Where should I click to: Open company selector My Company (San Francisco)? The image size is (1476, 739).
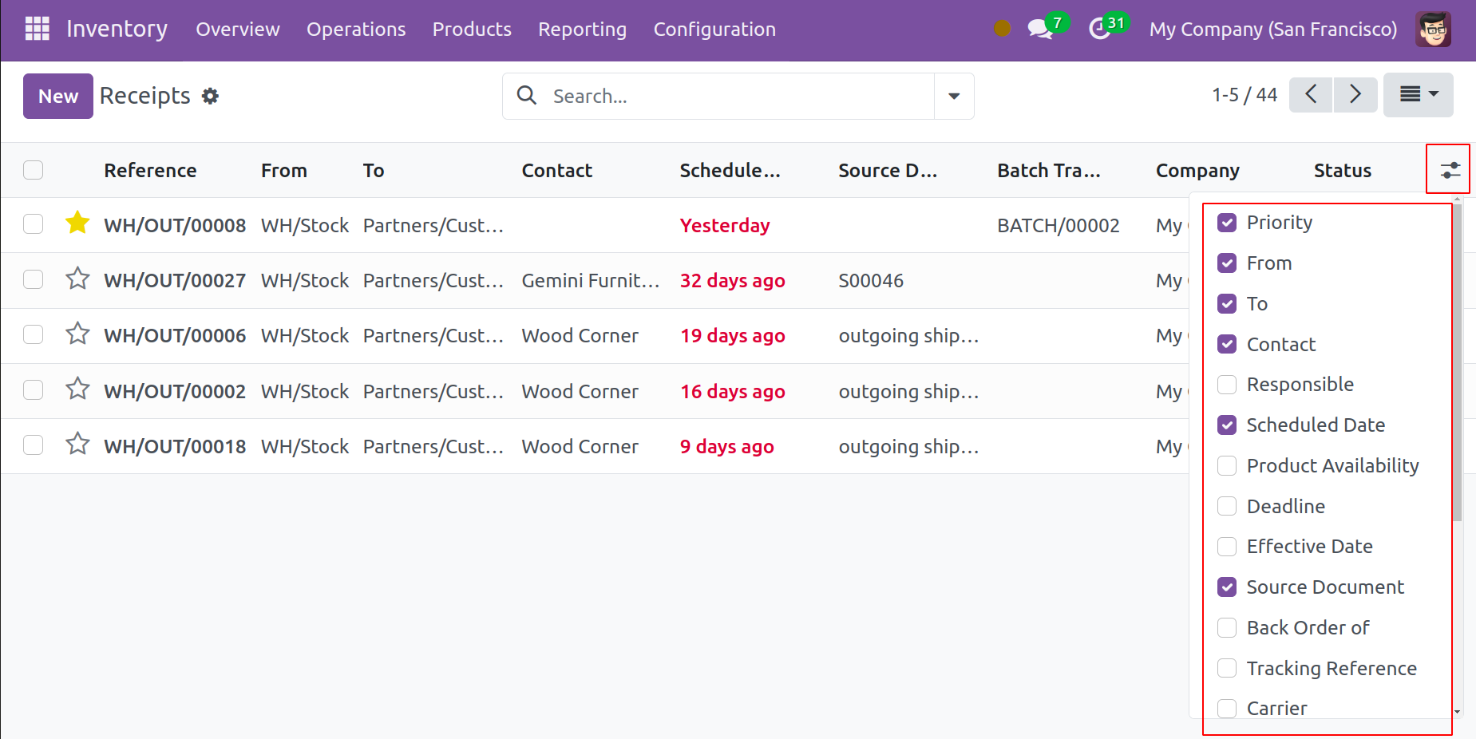1272,30
